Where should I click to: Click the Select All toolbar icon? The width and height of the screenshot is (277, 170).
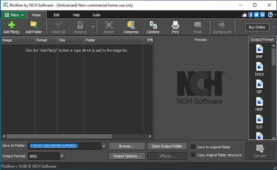tap(58, 27)
